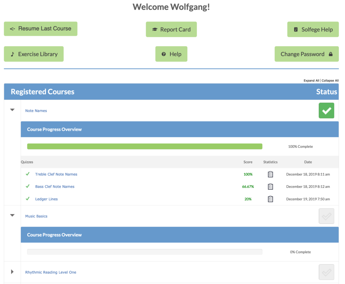Click the green checkmark beside Bass Clef Note Names
The image size is (345, 284).
(28, 186)
